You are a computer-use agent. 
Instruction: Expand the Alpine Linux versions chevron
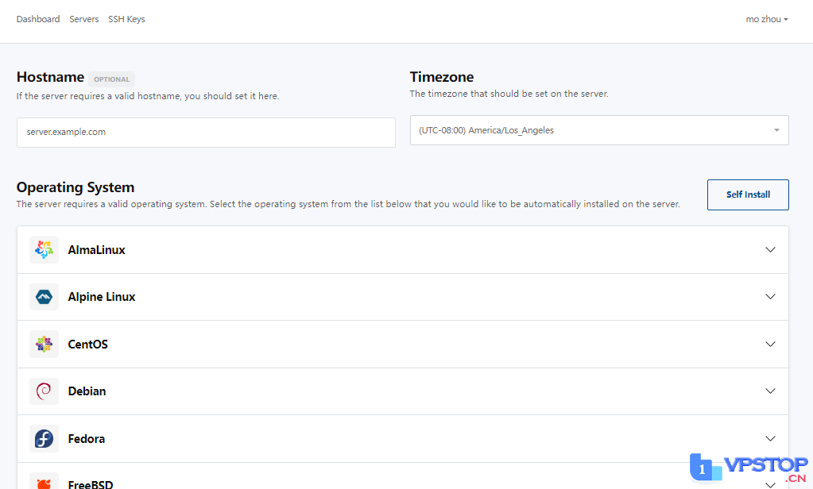(771, 297)
